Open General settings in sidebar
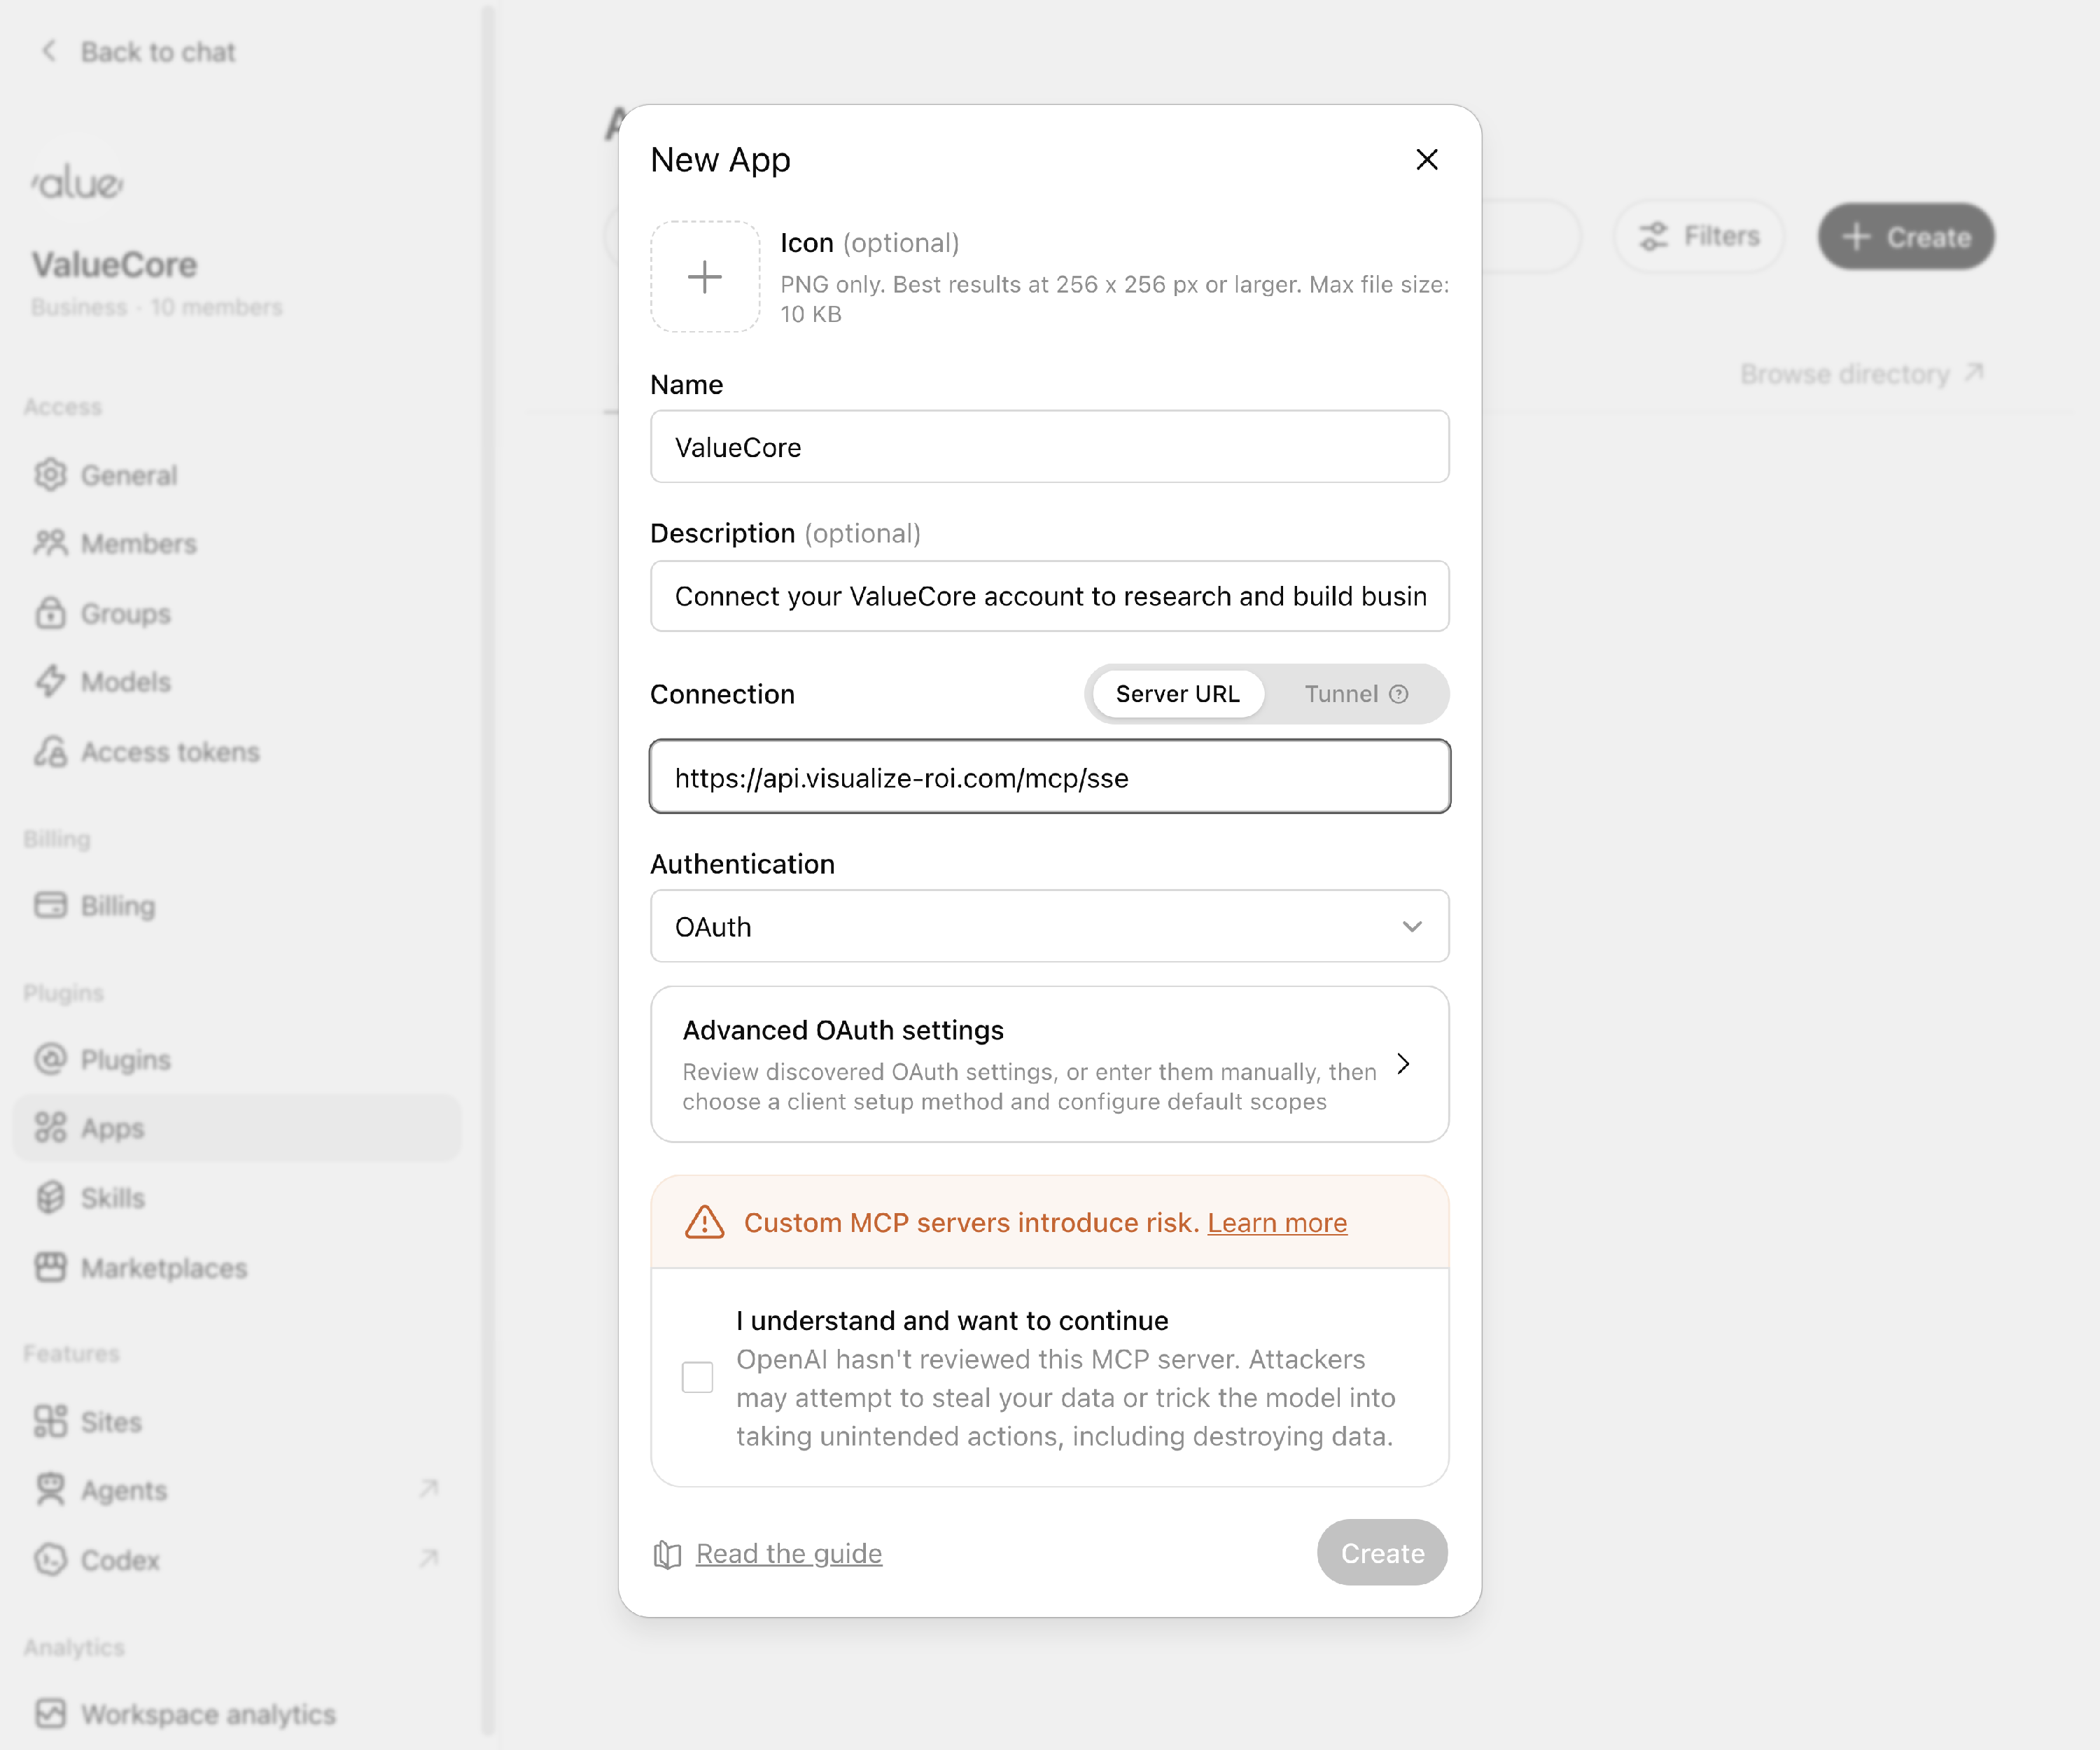 pyautogui.click(x=236, y=475)
